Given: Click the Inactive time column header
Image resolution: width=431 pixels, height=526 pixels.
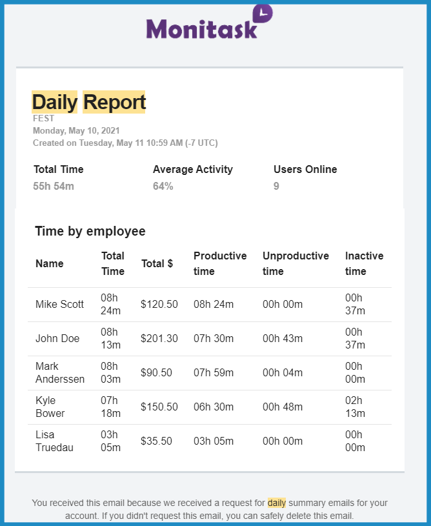Looking at the screenshot, I should tap(365, 263).
